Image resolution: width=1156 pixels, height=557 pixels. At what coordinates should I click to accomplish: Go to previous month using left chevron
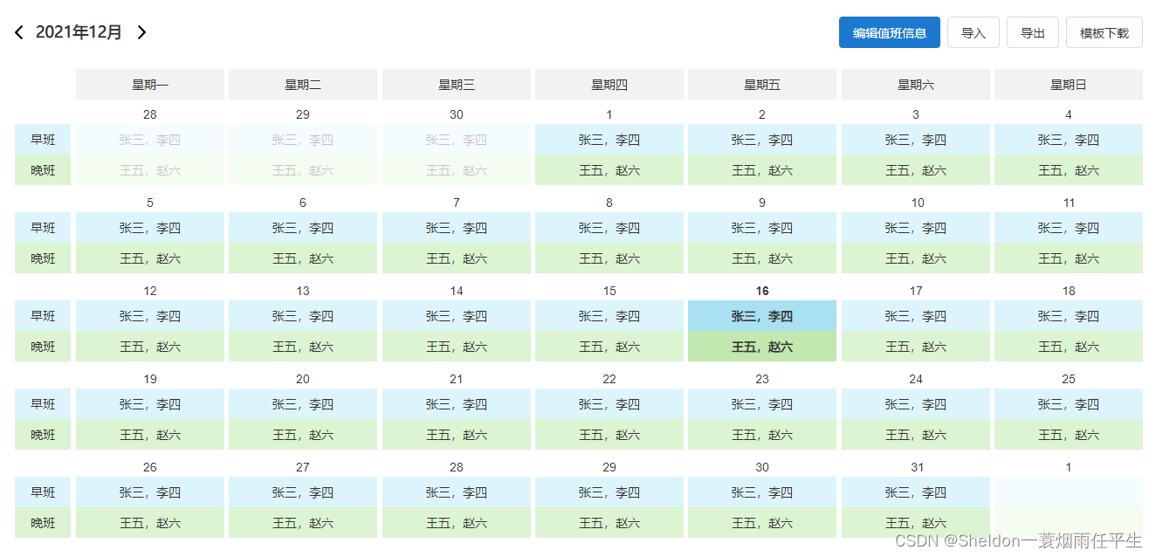point(19,32)
